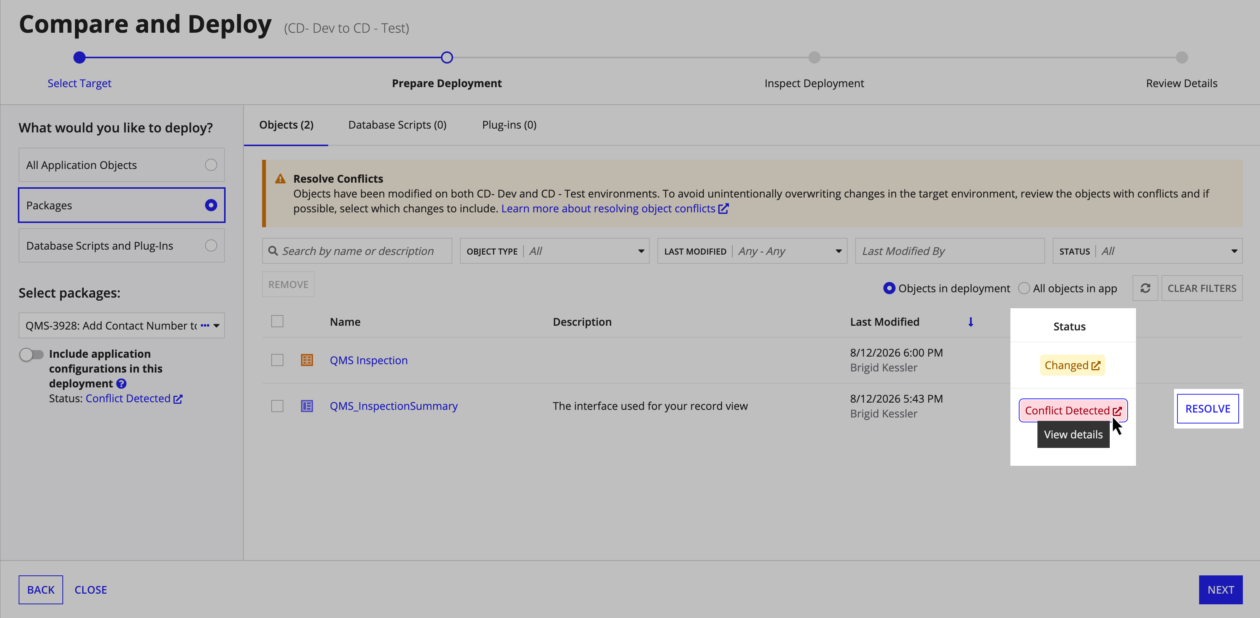
Task: Click the help icon beside deployment configurations
Action: click(x=121, y=384)
